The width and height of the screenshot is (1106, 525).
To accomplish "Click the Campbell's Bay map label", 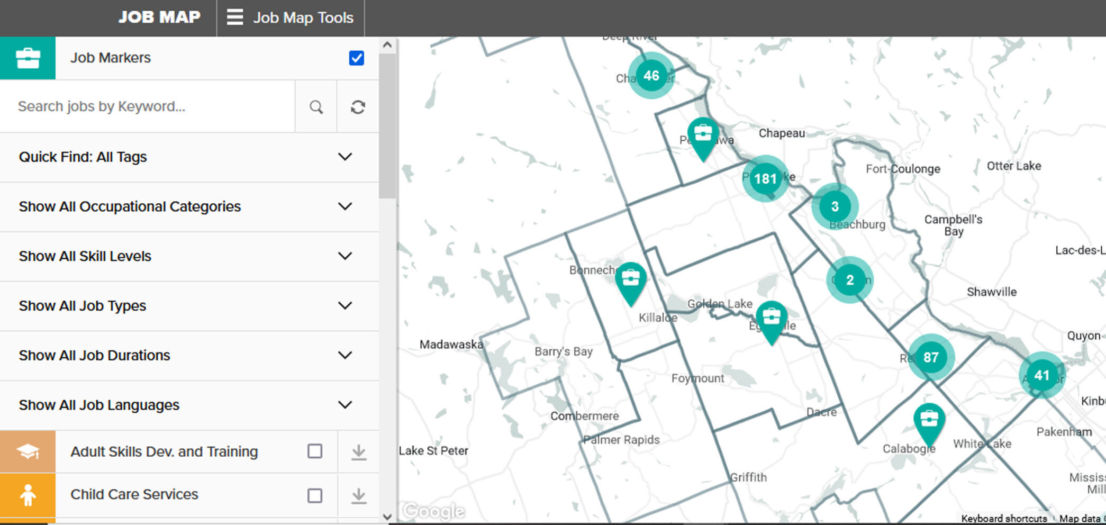I will pos(953,225).
